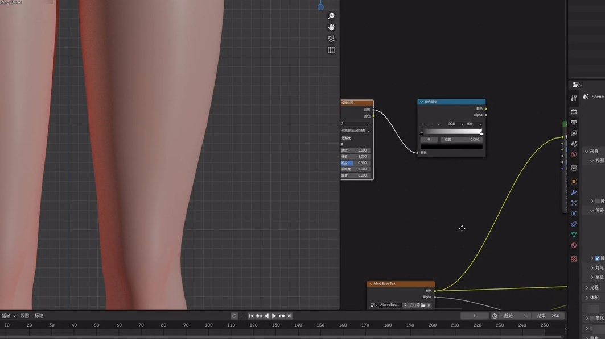Click the Scene icon in properties header

coord(586,97)
